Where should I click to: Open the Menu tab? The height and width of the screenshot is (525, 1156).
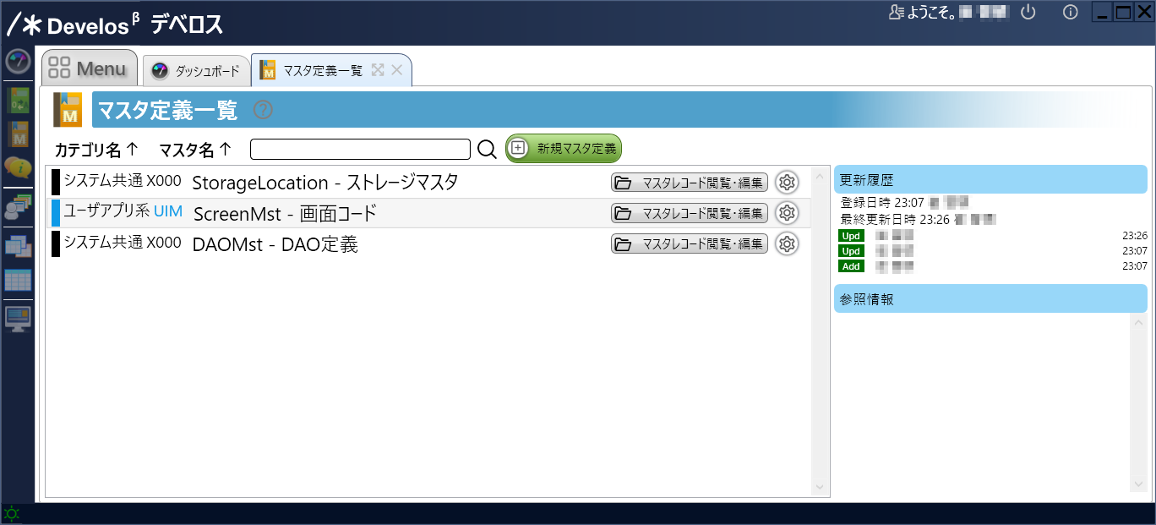click(x=90, y=68)
